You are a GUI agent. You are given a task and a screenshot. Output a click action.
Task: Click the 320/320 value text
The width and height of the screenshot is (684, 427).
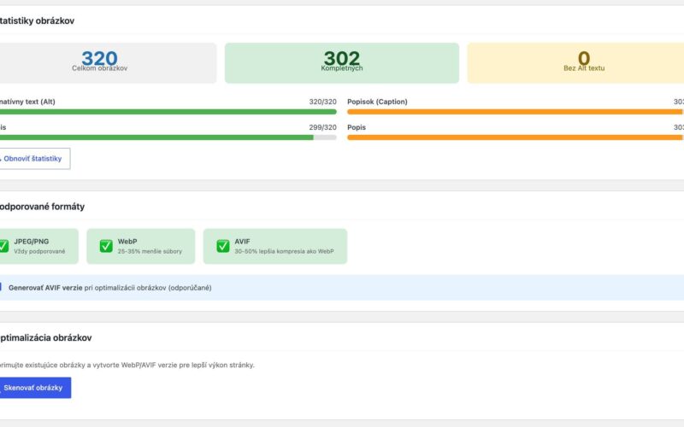point(323,102)
